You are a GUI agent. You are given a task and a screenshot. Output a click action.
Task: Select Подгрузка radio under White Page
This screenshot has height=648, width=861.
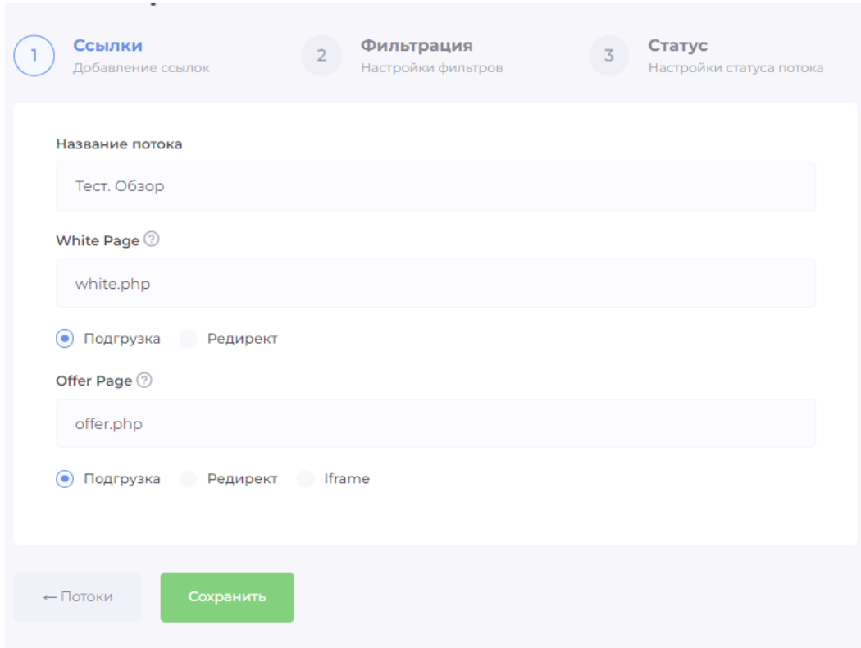tap(65, 339)
